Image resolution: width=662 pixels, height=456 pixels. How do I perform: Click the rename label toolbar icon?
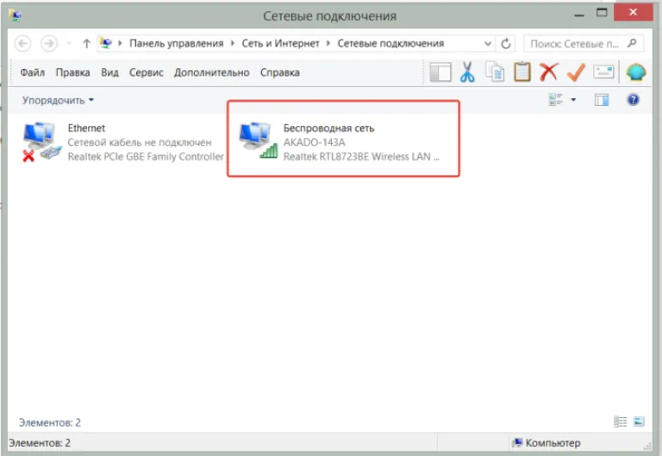(603, 72)
